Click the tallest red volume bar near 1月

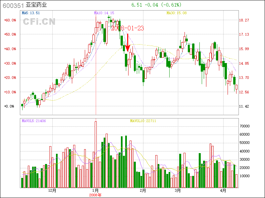tap(96, 154)
